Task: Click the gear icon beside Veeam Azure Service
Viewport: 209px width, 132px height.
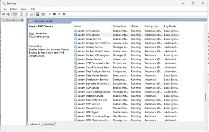Action: pyautogui.click(x=76, y=39)
